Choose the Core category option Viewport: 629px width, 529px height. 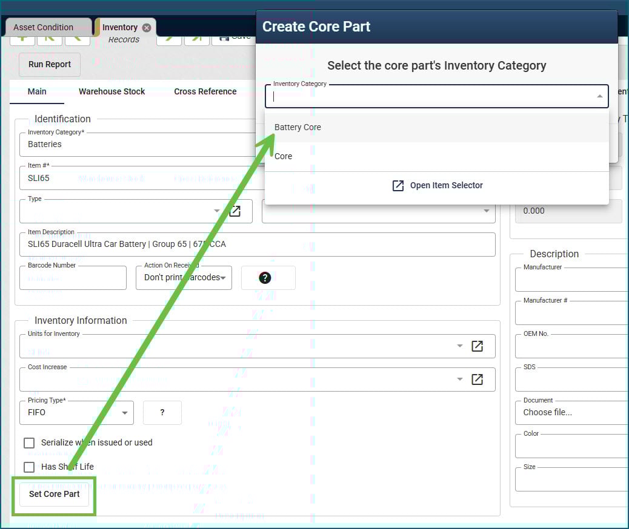tap(283, 156)
